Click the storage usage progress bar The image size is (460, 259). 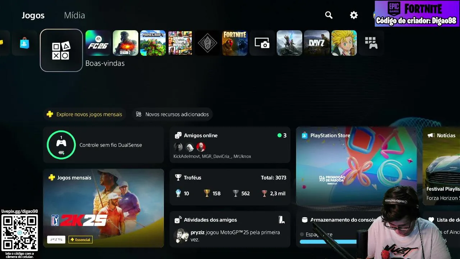coord(328,242)
